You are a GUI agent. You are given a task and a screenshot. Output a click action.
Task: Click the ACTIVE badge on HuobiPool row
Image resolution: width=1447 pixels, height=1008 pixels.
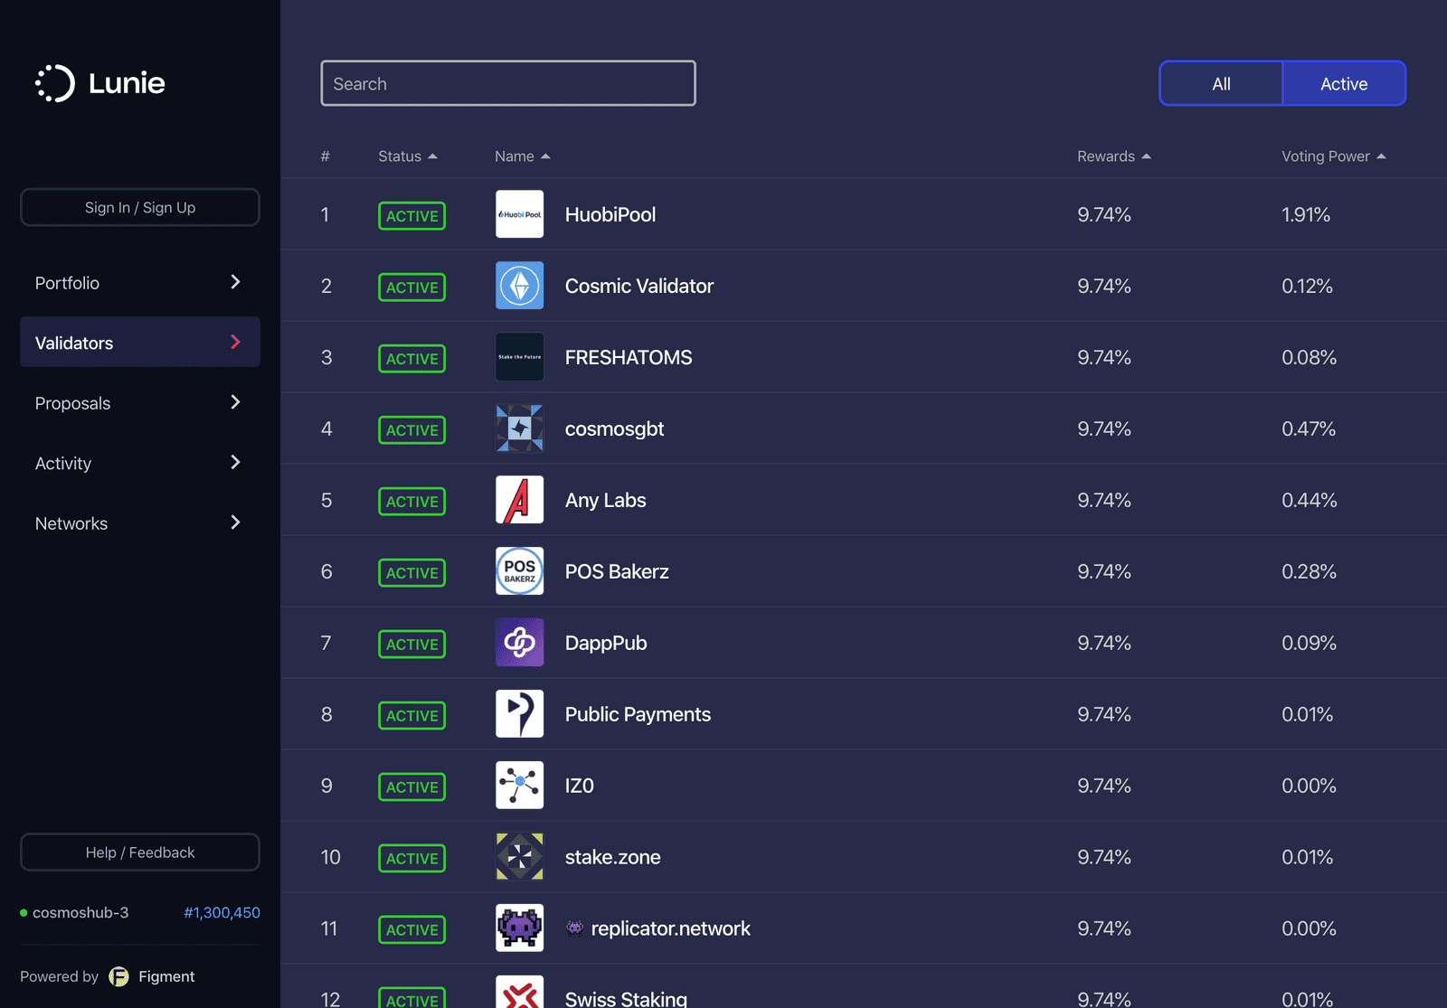click(x=411, y=216)
